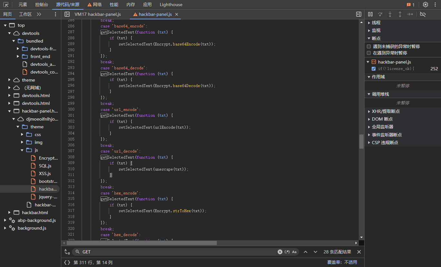Hide the debugger sidebar icon
Viewport: 441px width, 267px height.
click(x=358, y=14)
